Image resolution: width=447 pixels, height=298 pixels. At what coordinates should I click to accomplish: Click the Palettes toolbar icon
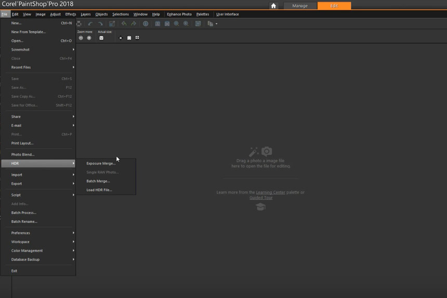[211, 24]
